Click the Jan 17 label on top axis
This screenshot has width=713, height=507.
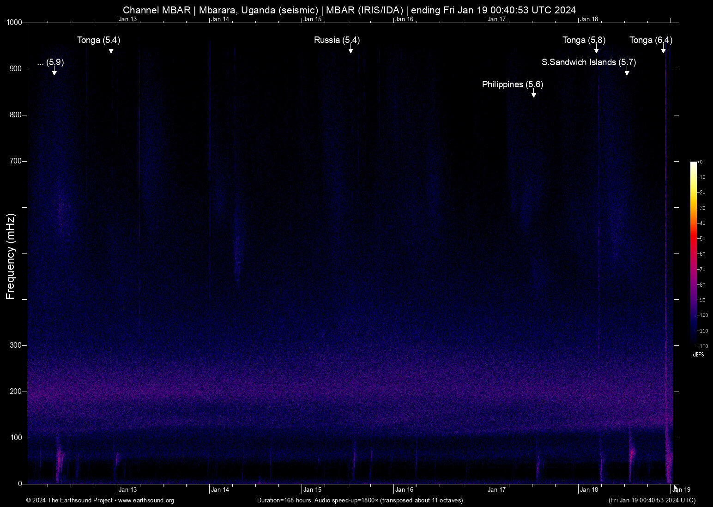pyautogui.click(x=496, y=19)
